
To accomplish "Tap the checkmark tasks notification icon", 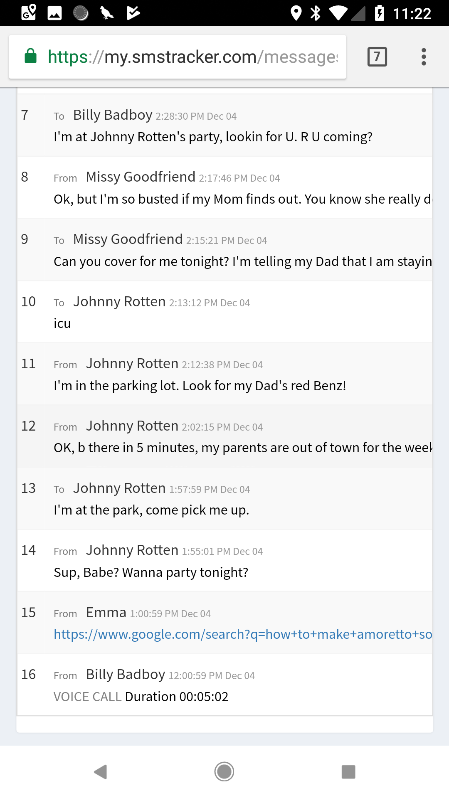I will tap(133, 13).
